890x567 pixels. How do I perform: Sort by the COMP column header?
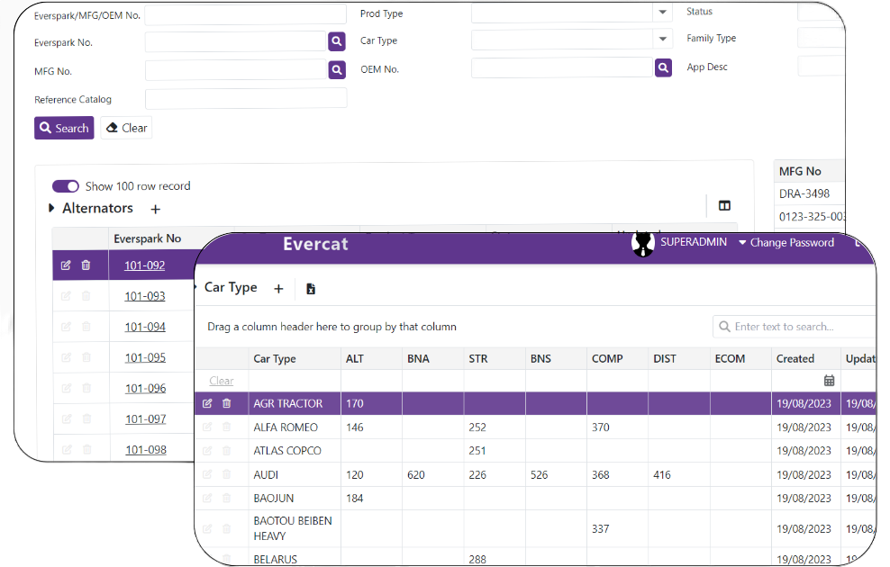pyautogui.click(x=607, y=358)
